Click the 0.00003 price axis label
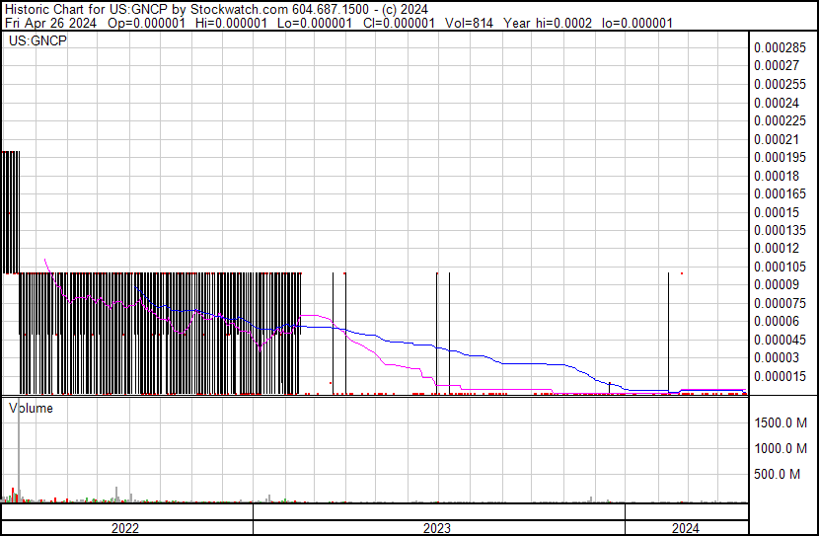Image resolution: width=819 pixels, height=536 pixels. click(777, 358)
